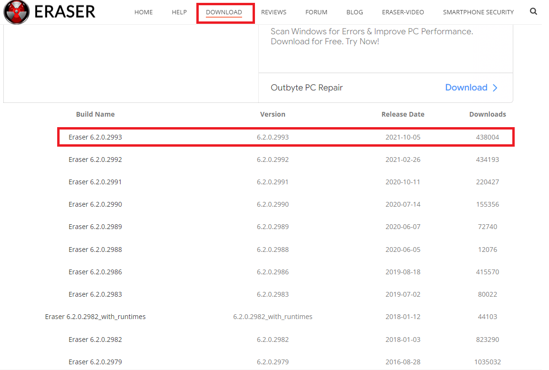The height and width of the screenshot is (370, 549).
Task: Open the ERASER-VIDEO menu item
Action: (x=403, y=12)
